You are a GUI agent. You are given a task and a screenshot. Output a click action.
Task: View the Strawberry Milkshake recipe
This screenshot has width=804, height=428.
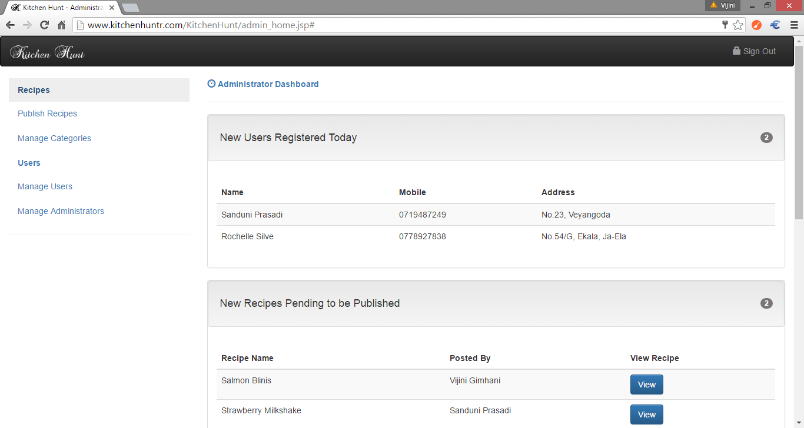[x=647, y=414]
